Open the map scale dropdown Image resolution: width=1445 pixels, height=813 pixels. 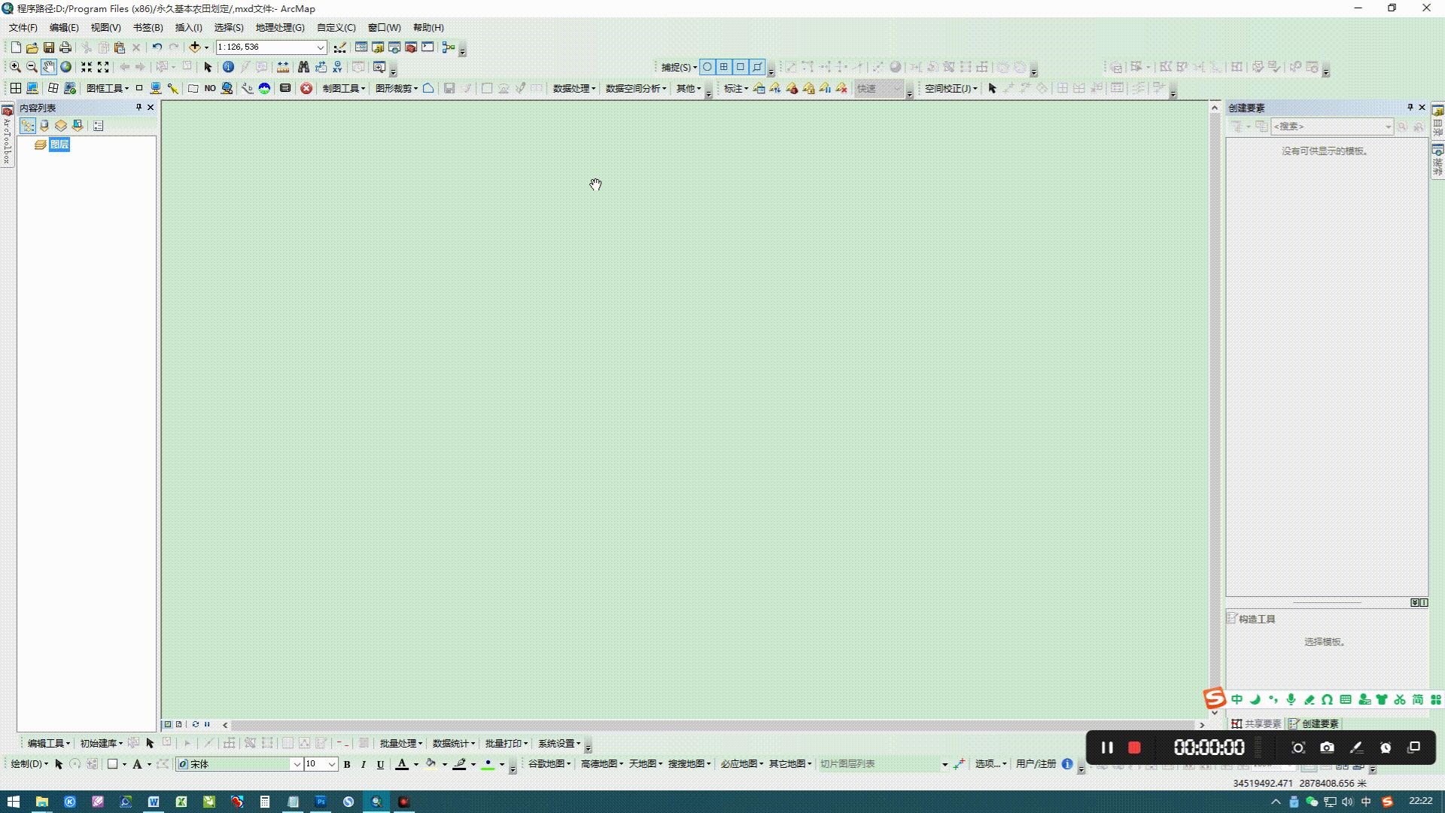click(321, 47)
